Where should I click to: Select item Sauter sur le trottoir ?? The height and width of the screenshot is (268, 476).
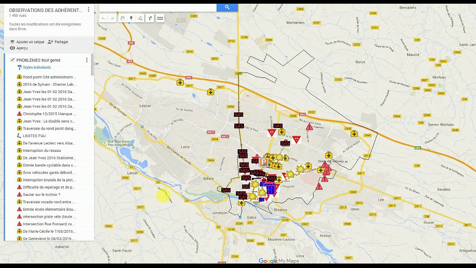pyautogui.click(x=41, y=195)
